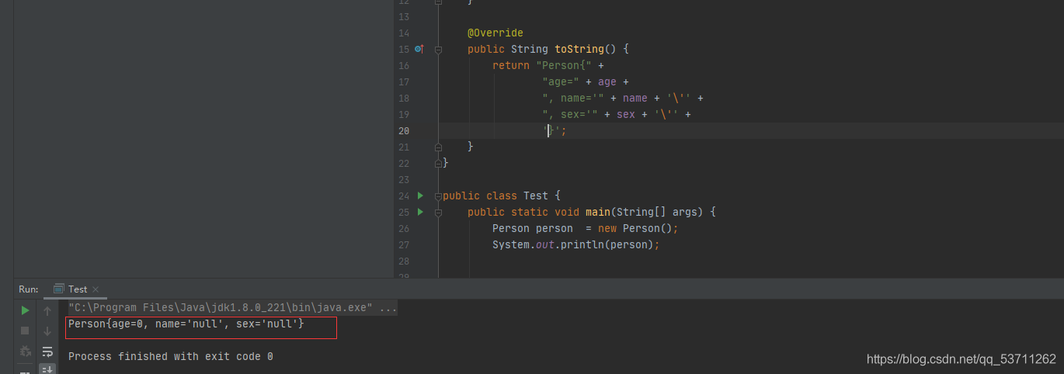Image resolution: width=1064 pixels, height=374 pixels.
Task: Click 'Process finished with exit code 0' text
Action: point(171,356)
